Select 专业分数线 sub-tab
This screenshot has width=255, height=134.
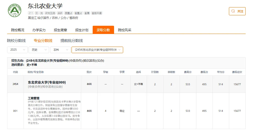tap(43, 41)
